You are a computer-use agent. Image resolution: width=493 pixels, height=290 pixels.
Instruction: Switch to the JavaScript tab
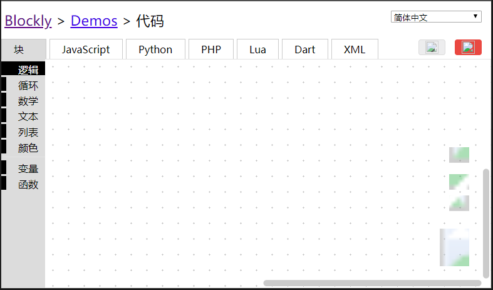(86, 49)
